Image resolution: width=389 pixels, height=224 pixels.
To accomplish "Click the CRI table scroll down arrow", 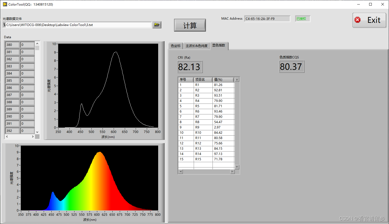I will click(237, 167).
